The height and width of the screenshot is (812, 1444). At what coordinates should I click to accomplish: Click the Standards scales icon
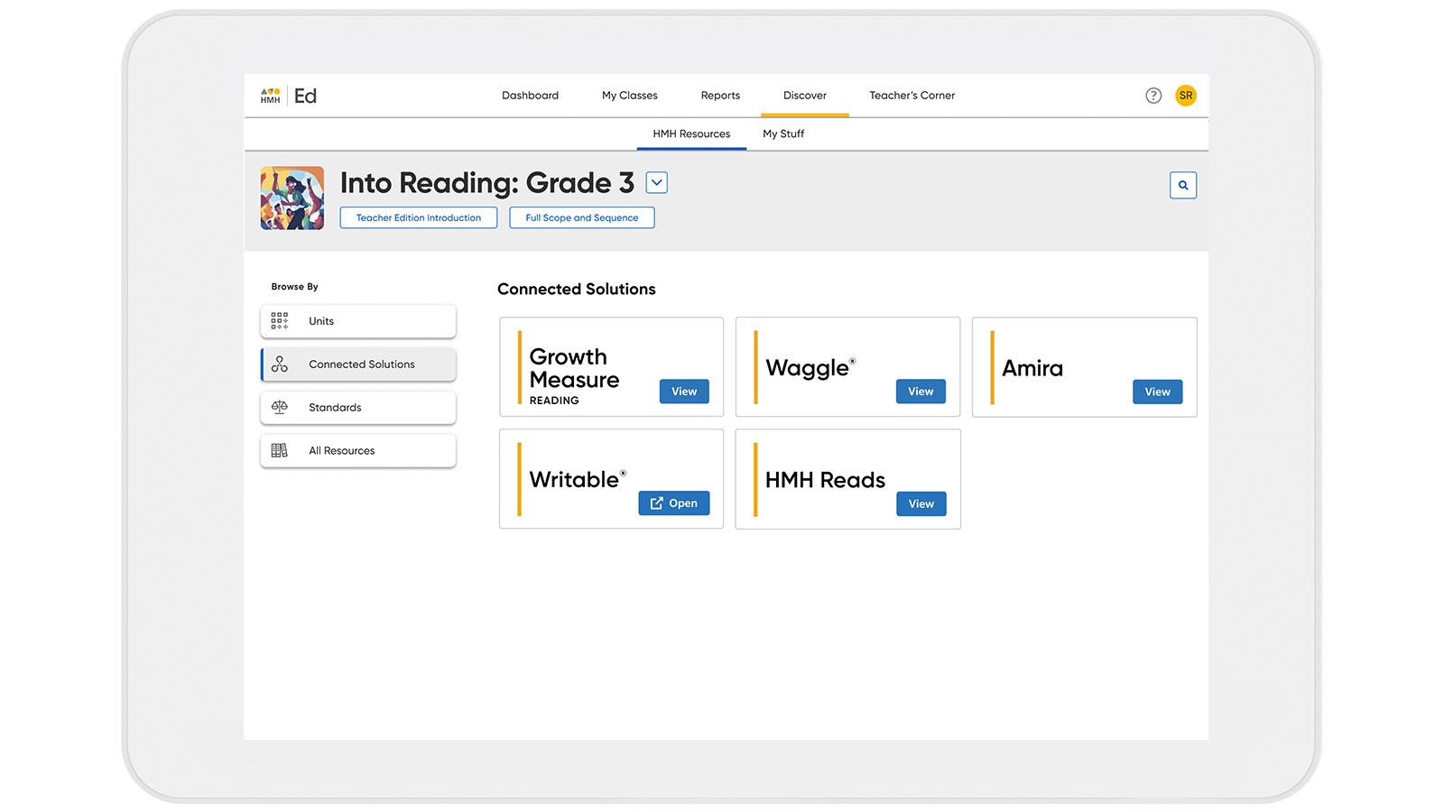tap(280, 408)
